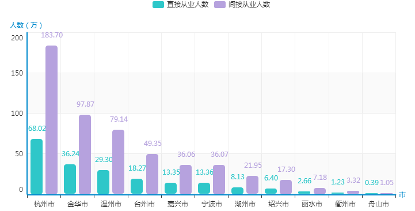
Task: Click the teal 6.40 bar for 绍兴市
Action: [x=271, y=191]
